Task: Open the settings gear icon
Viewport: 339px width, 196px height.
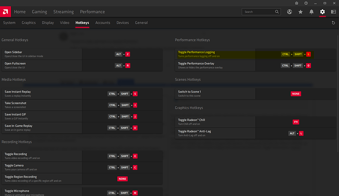Action: click(x=322, y=12)
